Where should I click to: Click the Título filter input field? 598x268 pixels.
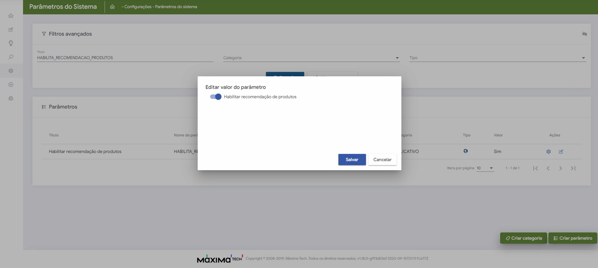[x=126, y=58]
